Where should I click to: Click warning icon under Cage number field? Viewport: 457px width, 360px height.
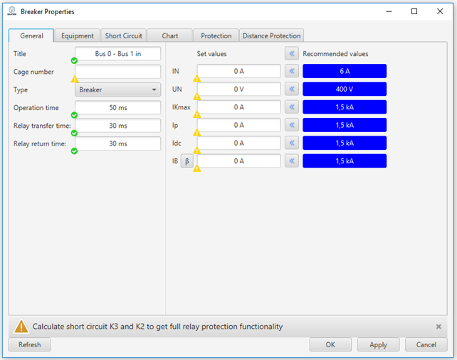tap(75, 79)
